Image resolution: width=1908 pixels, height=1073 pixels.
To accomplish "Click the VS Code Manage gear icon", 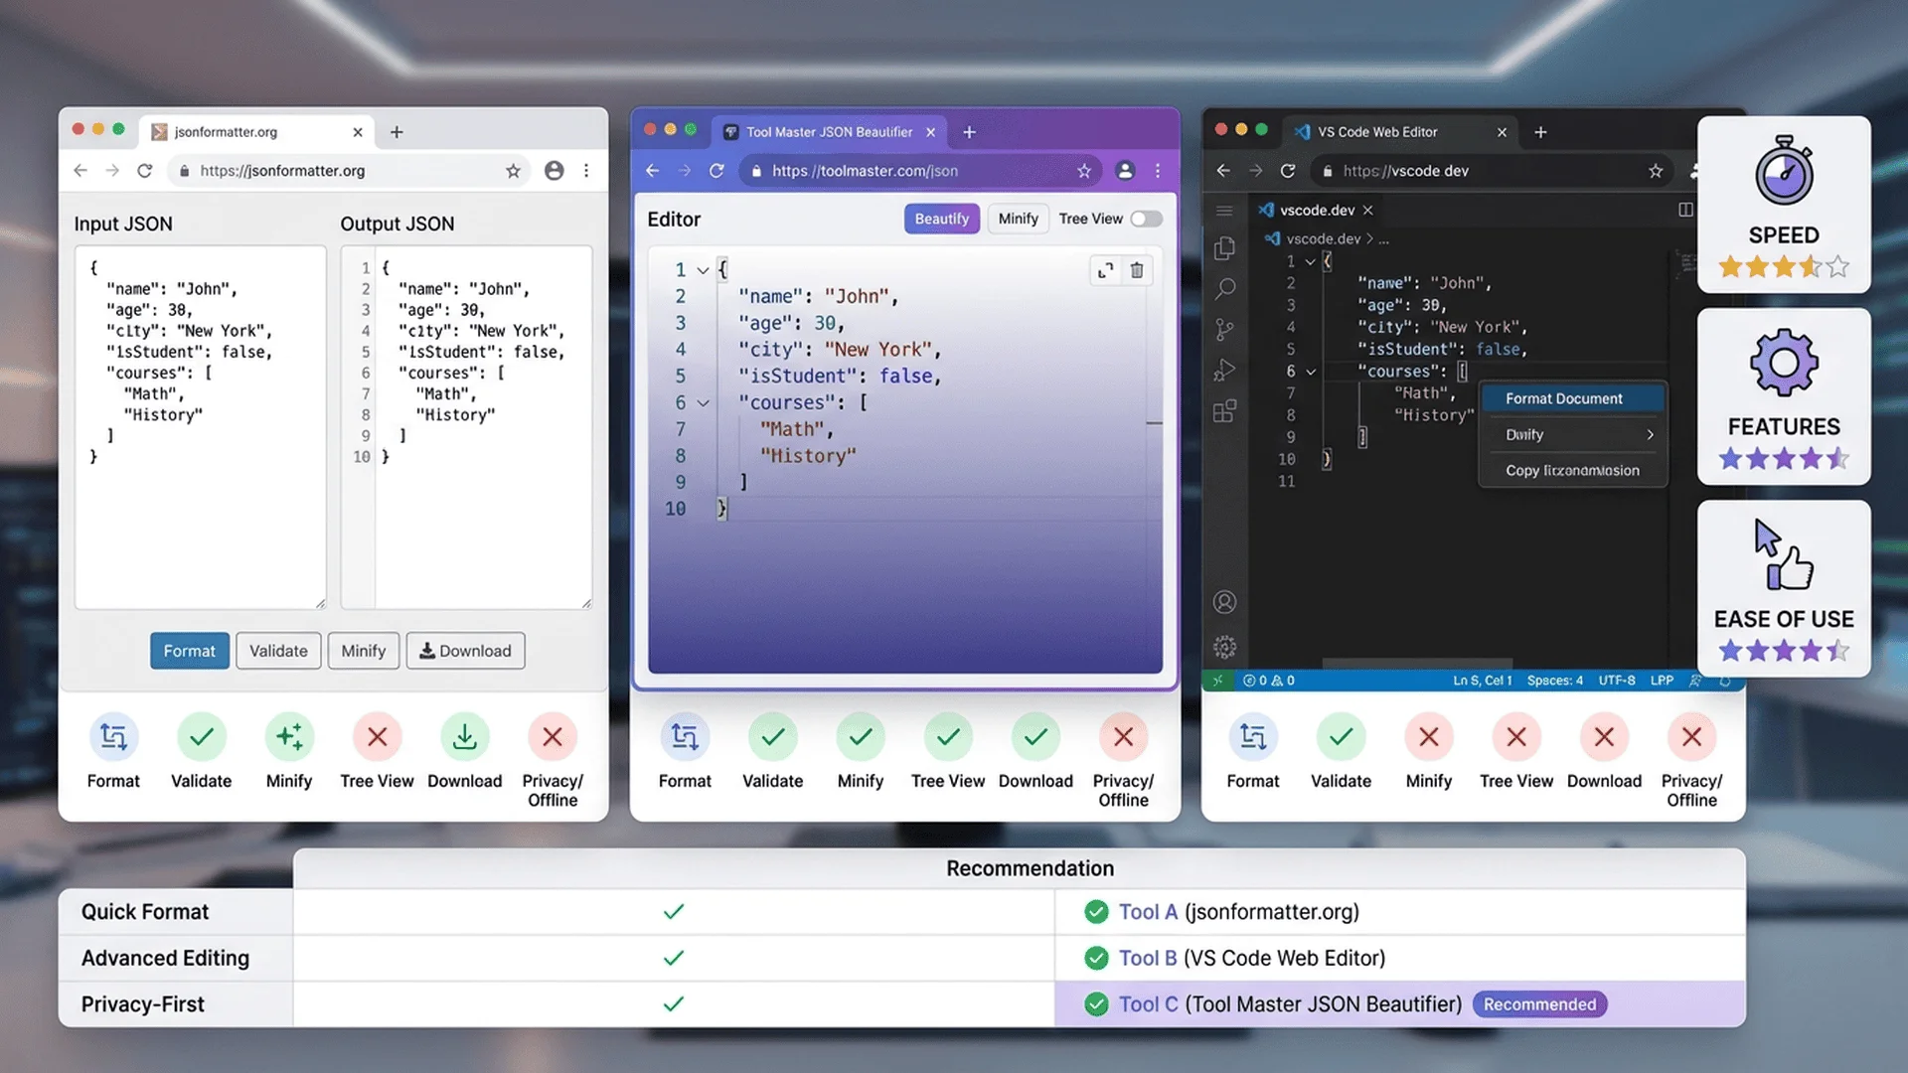I will click(1225, 648).
